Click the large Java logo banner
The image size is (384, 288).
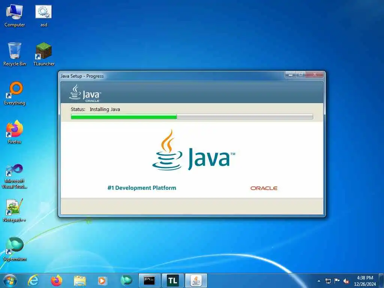tap(193, 150)
